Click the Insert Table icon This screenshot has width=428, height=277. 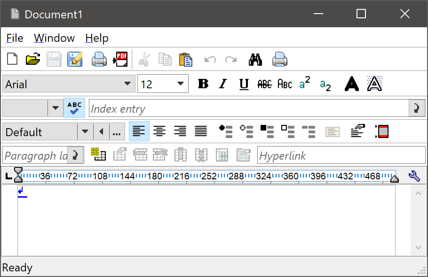coord(98,155)
